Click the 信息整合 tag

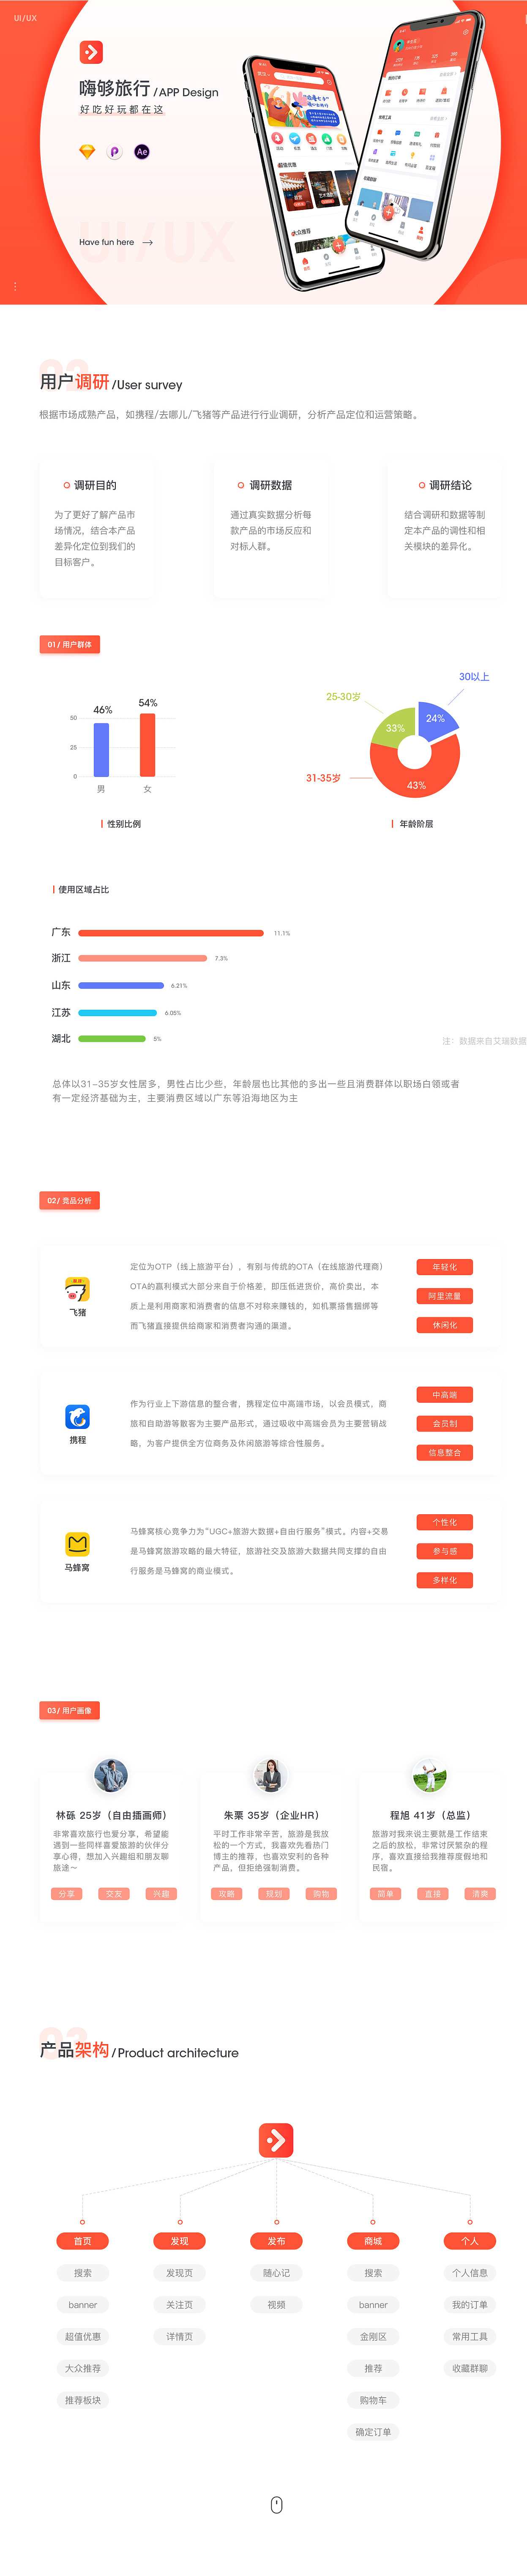(x=445, y=1452)
